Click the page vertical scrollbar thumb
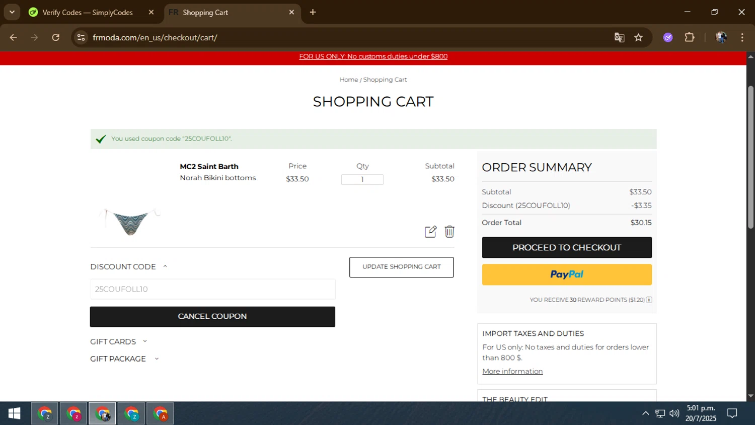Viewport: 755px width, 425px height. (x=750, y=157)
